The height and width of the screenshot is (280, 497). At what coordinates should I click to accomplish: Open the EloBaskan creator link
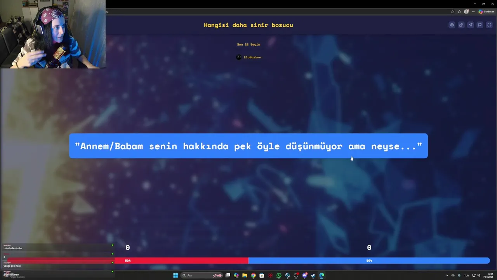248,57
